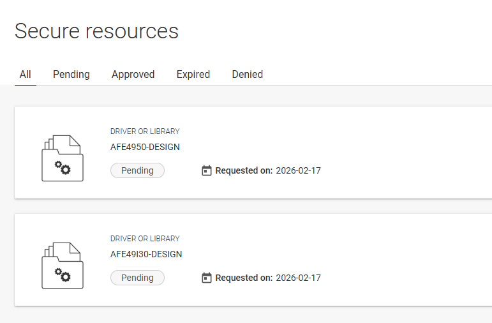Open the AFE49I30-DESIGN resource title

146,254
